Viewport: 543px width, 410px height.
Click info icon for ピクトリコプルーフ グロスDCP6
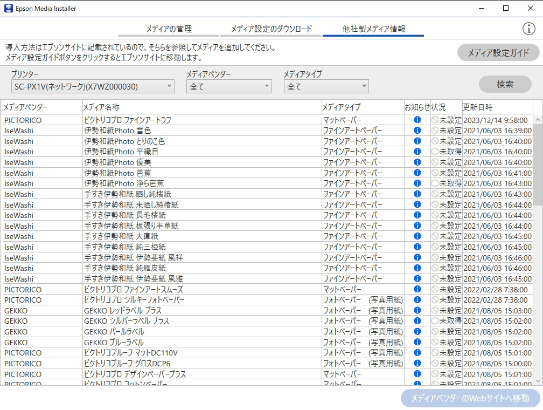tap(417, 363)
